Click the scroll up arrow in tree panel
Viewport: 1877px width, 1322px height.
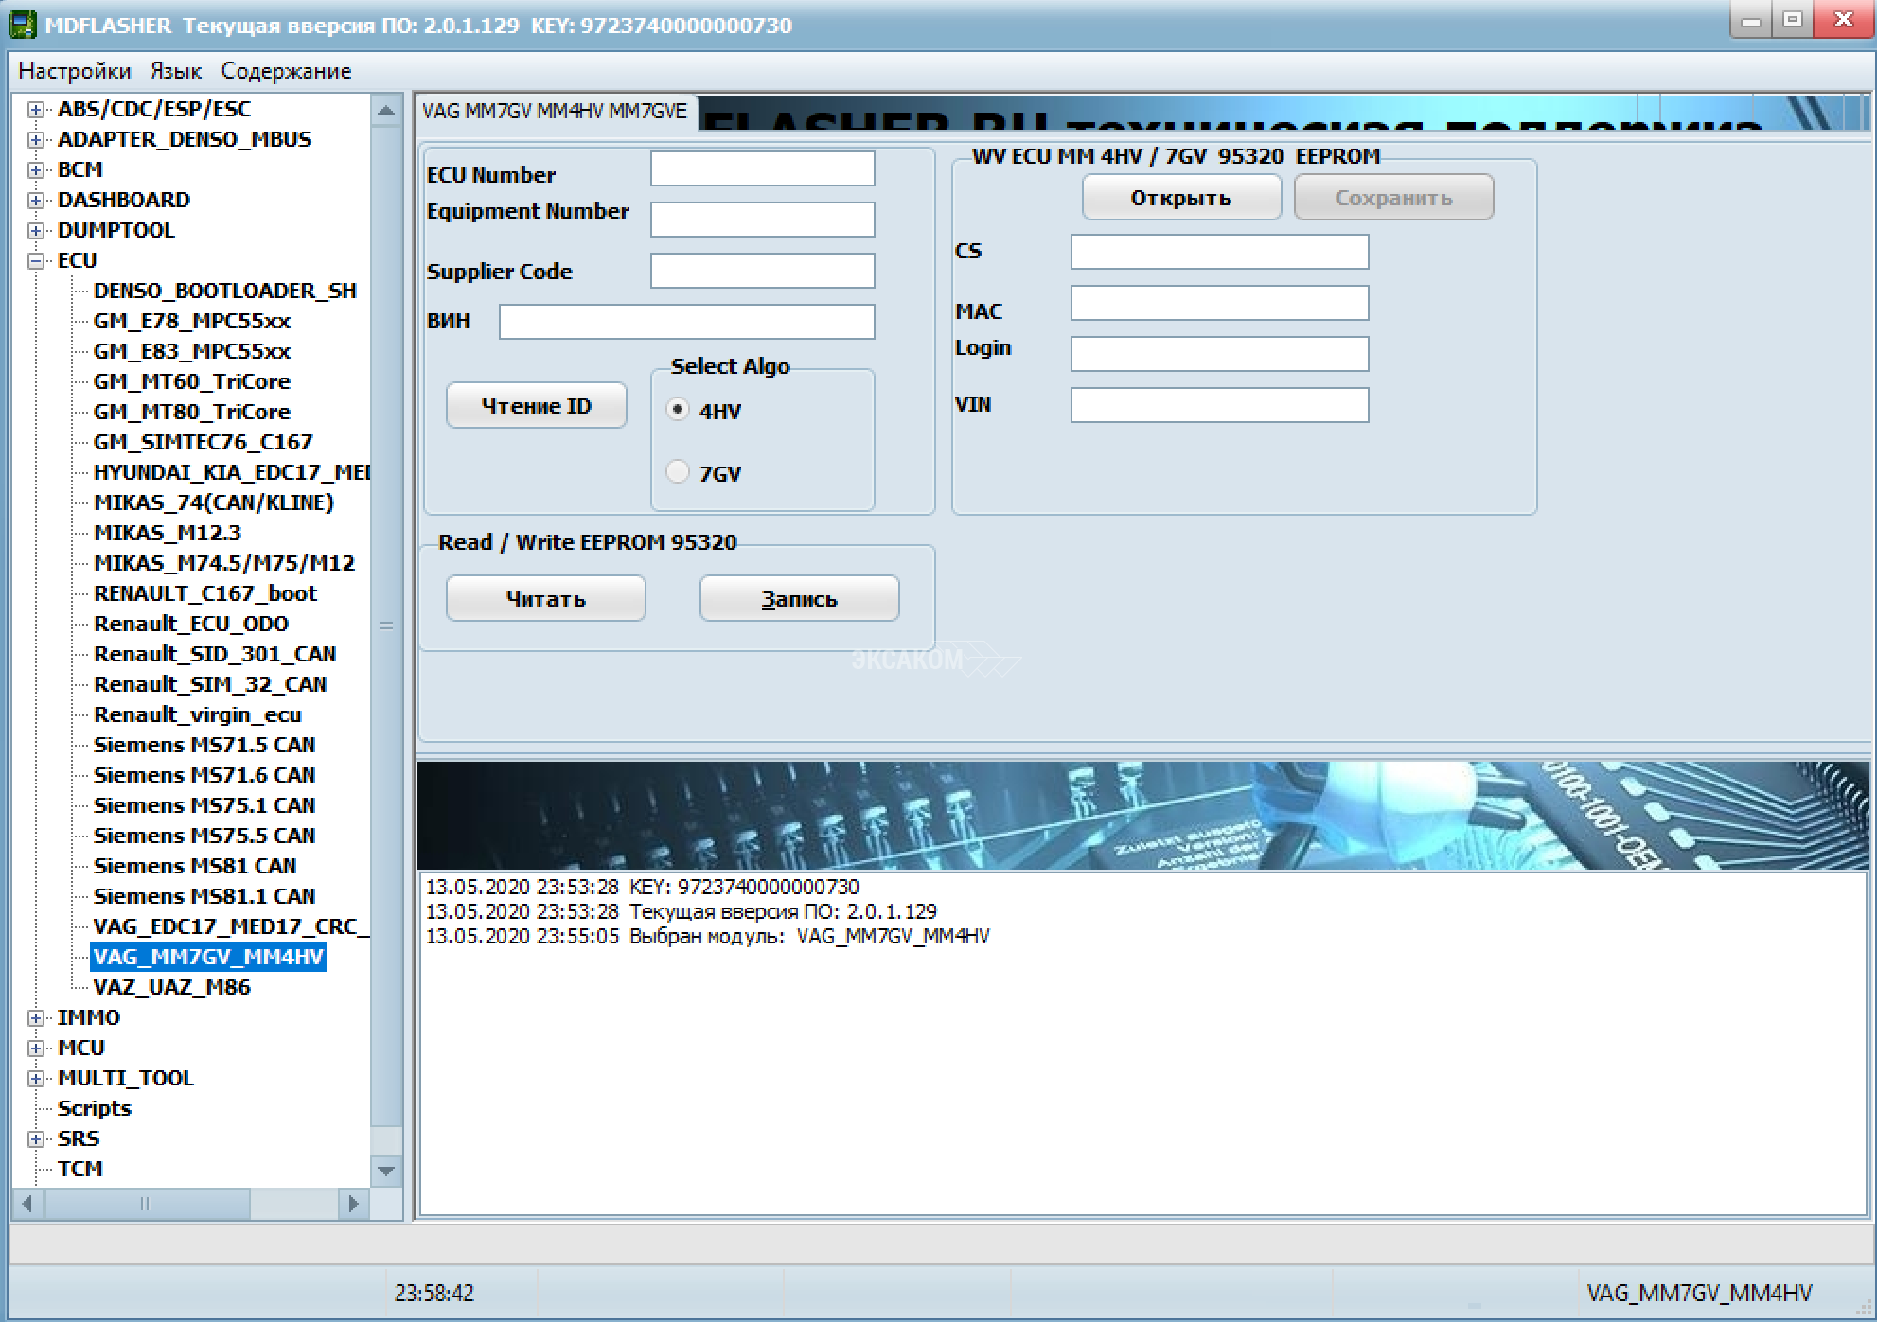tap(386, 111)
